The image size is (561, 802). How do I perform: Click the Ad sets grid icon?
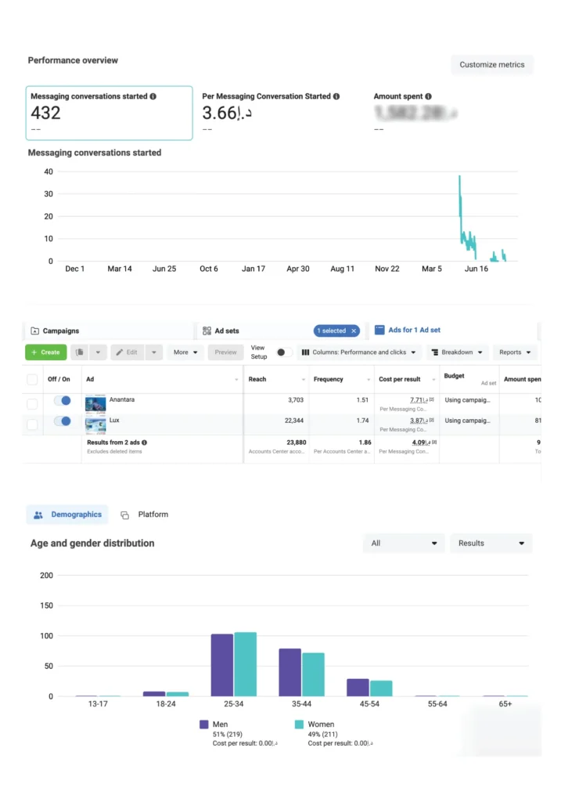(207, 331)
